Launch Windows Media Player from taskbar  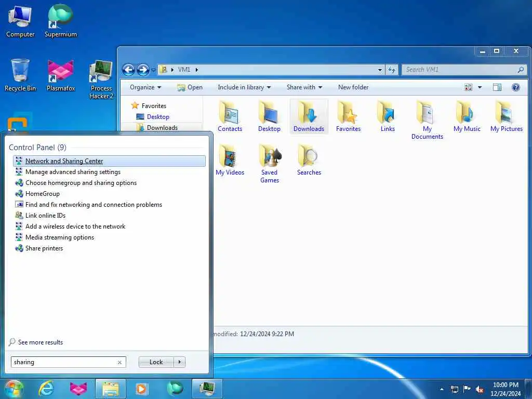(x=141, y=389)
